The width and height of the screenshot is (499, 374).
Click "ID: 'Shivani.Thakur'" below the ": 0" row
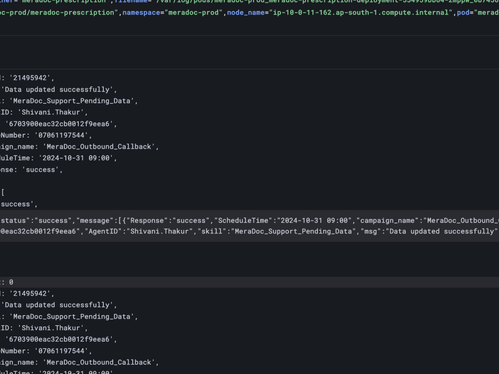pos(43,328)
